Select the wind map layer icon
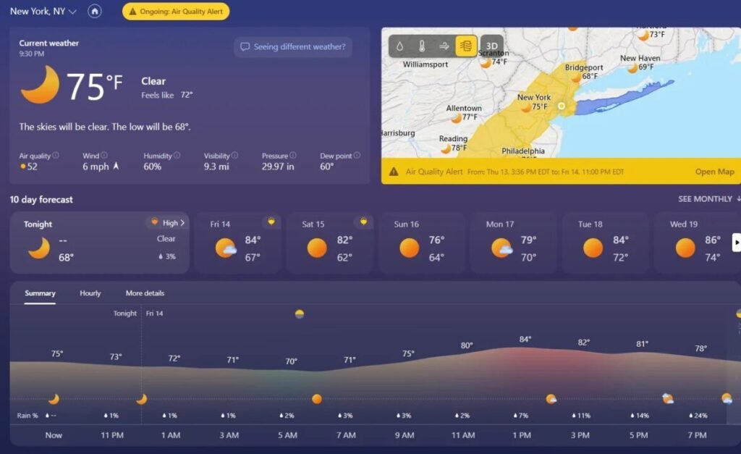 click(x=444, y=46)
